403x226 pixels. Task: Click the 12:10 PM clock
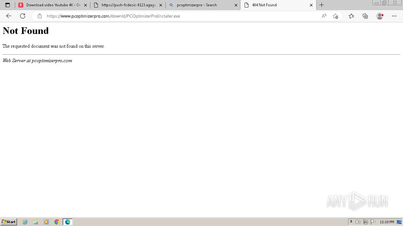[x=387, y=222]
